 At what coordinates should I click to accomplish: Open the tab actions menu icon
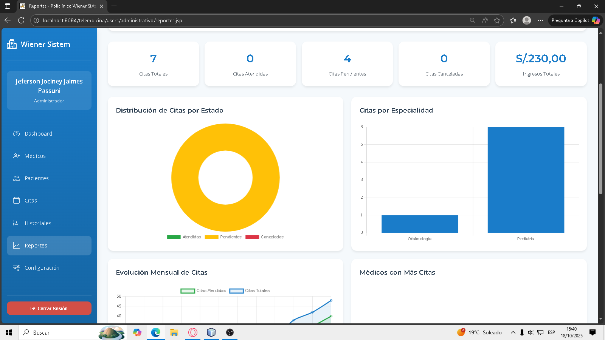8,6
